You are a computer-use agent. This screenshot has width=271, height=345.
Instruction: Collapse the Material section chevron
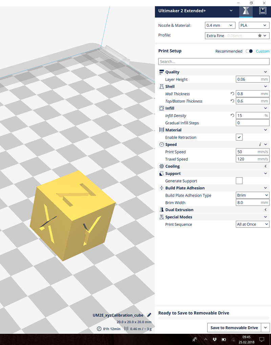[266, 130]
